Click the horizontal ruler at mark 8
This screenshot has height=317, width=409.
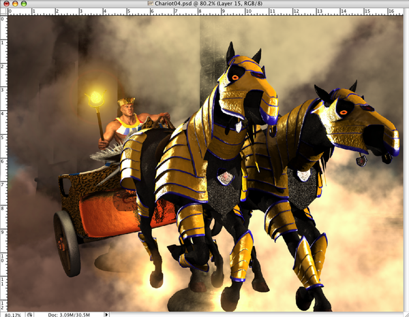pos(199,12)
